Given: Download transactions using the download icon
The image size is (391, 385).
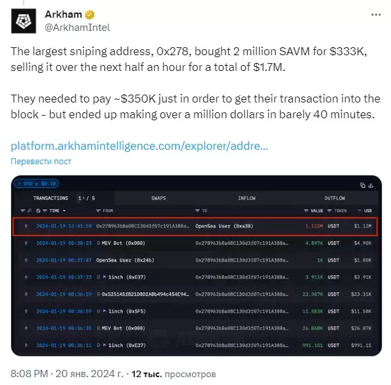Looking at the screenshot, I should coord(371,185).
